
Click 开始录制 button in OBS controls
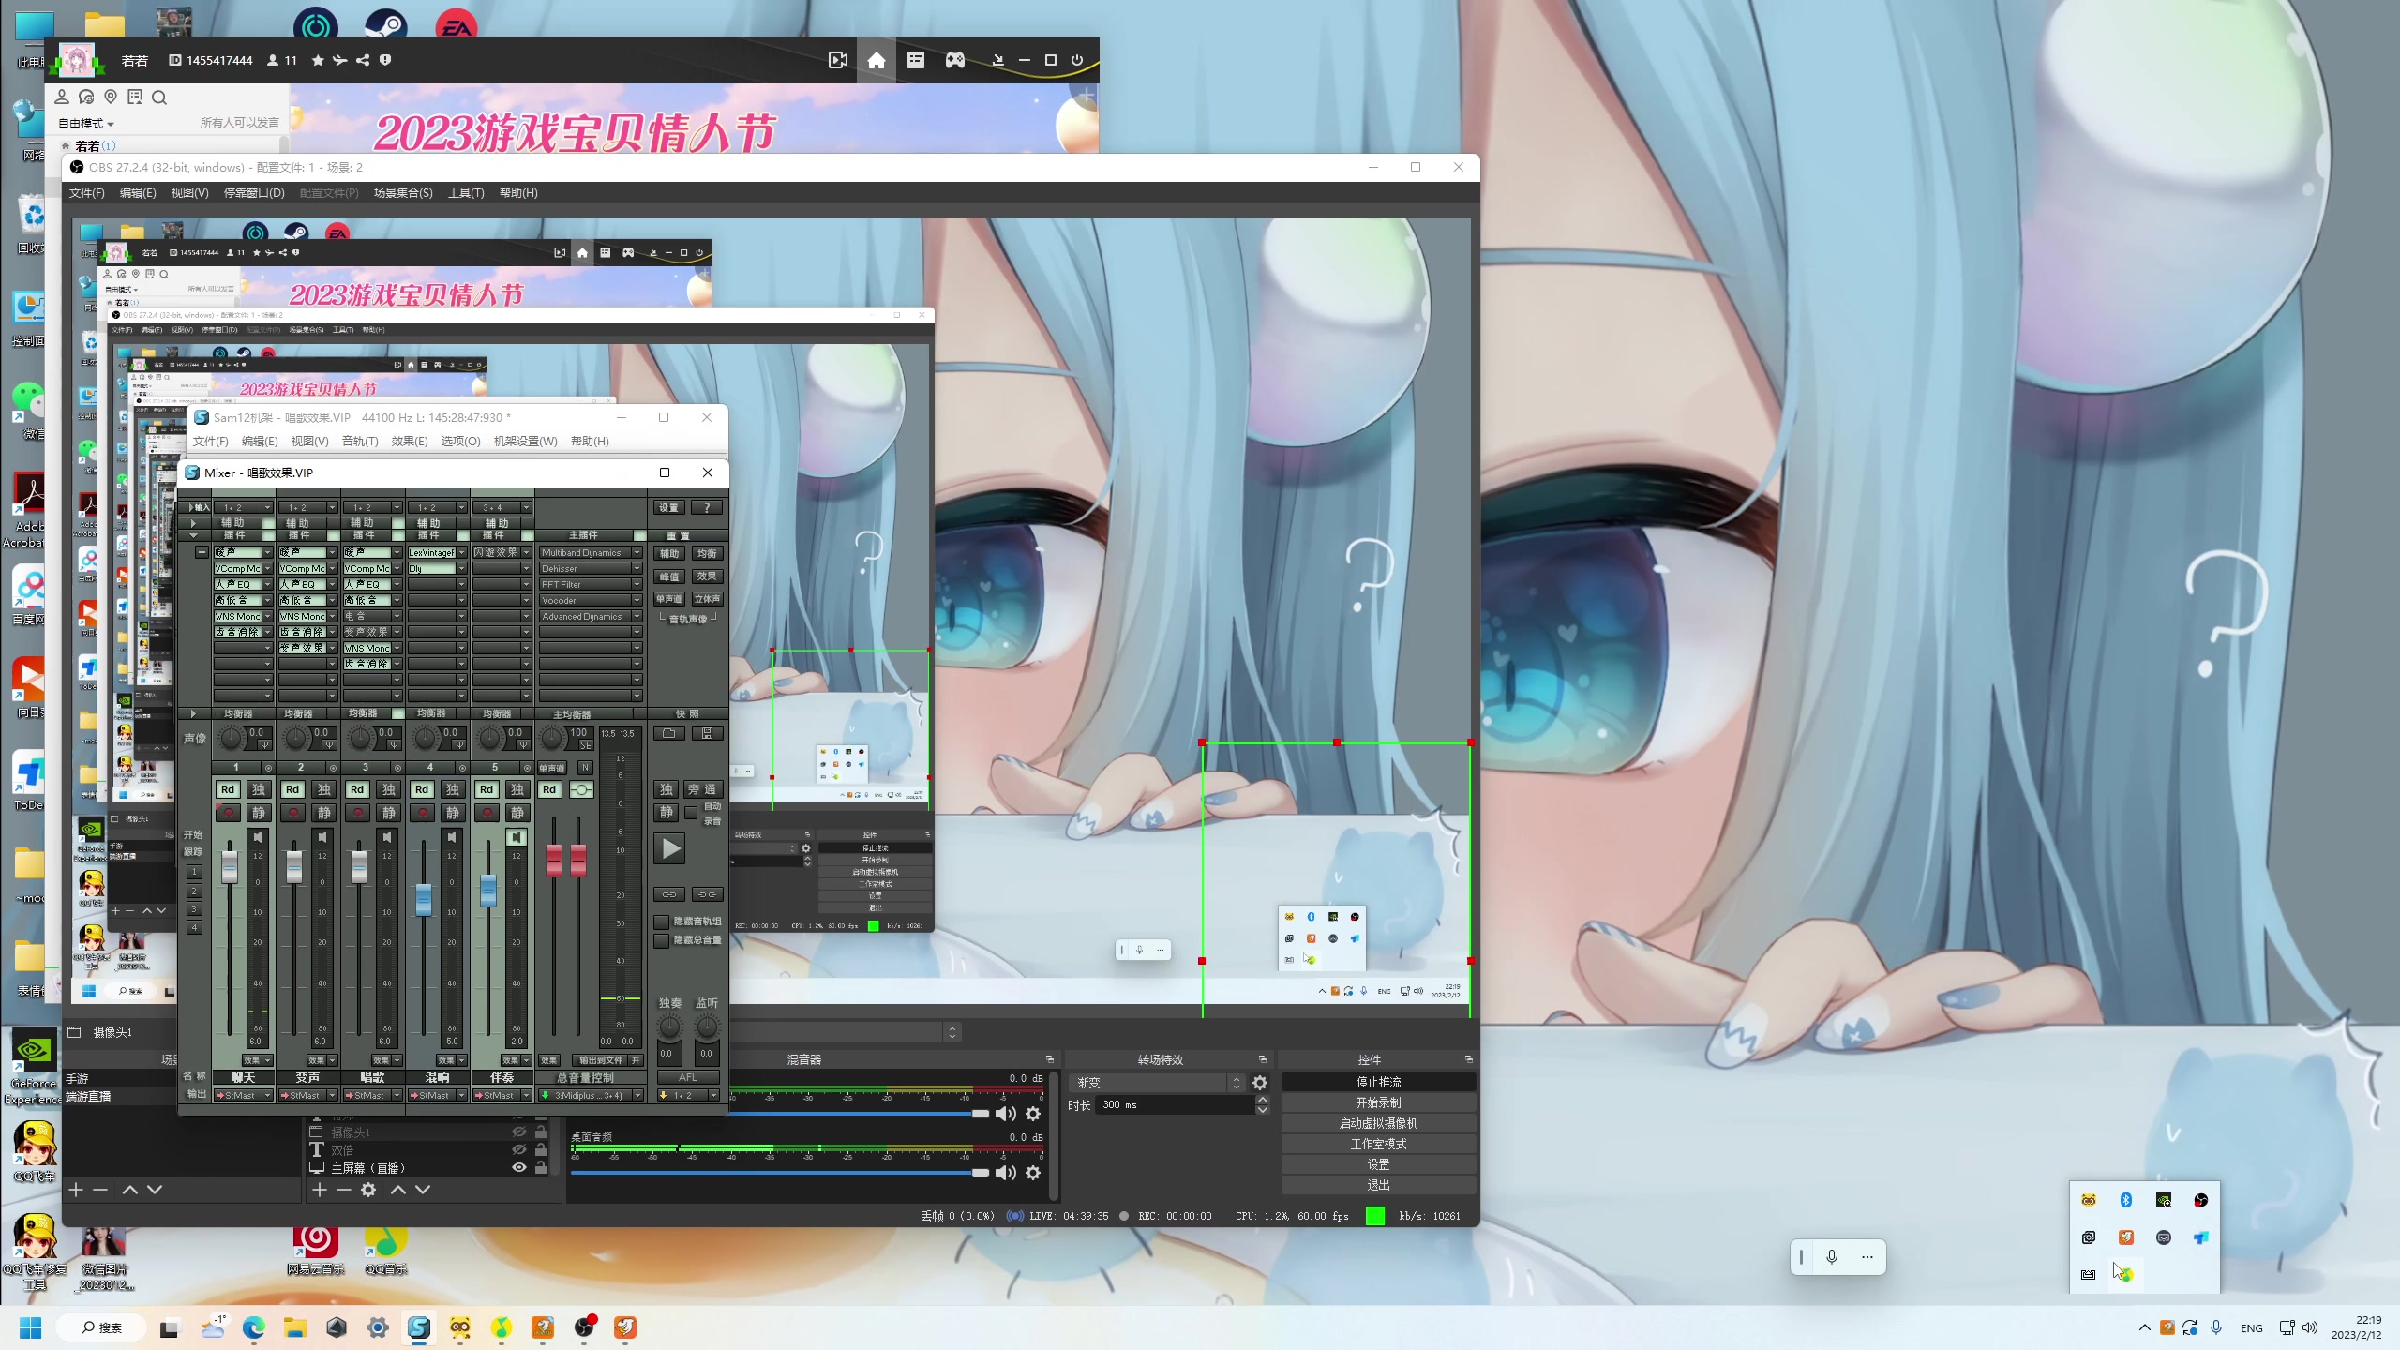pyautogui.click(x=1378, y=1103)
